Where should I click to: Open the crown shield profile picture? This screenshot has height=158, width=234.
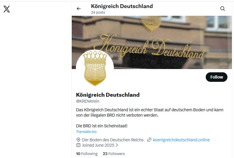click(x=95, y=68)
